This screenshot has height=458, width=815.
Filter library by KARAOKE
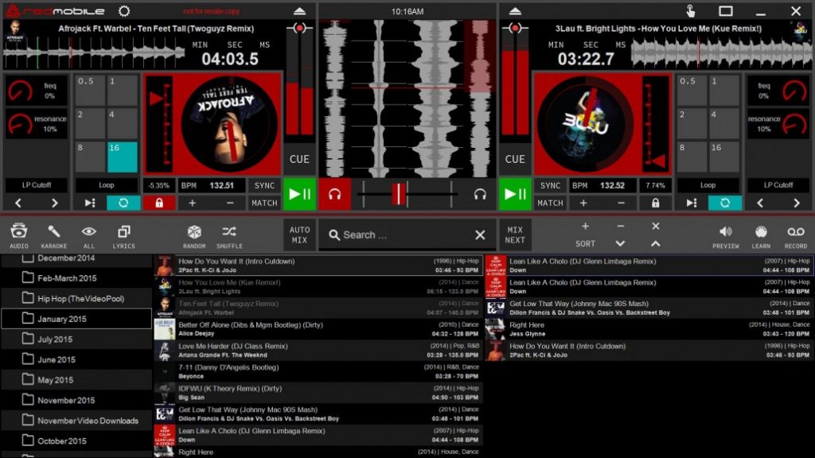(54, 235)
